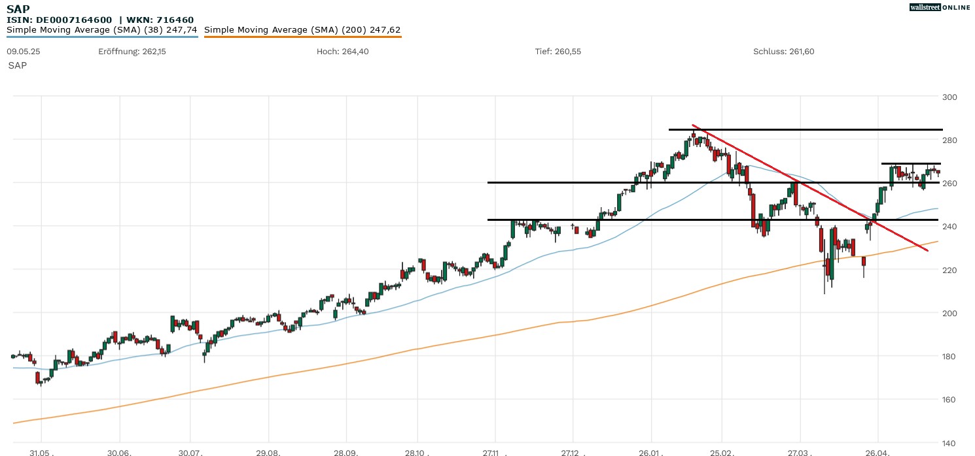Click the SAP title heading
The width and height of the screenshot is (975, 456).
pyautogui.click(x=18, y=9)
